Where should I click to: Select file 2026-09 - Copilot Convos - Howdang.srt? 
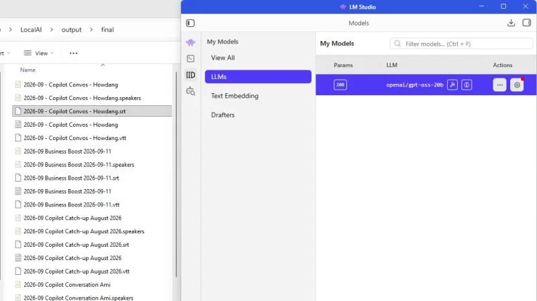tap(92, 111)
